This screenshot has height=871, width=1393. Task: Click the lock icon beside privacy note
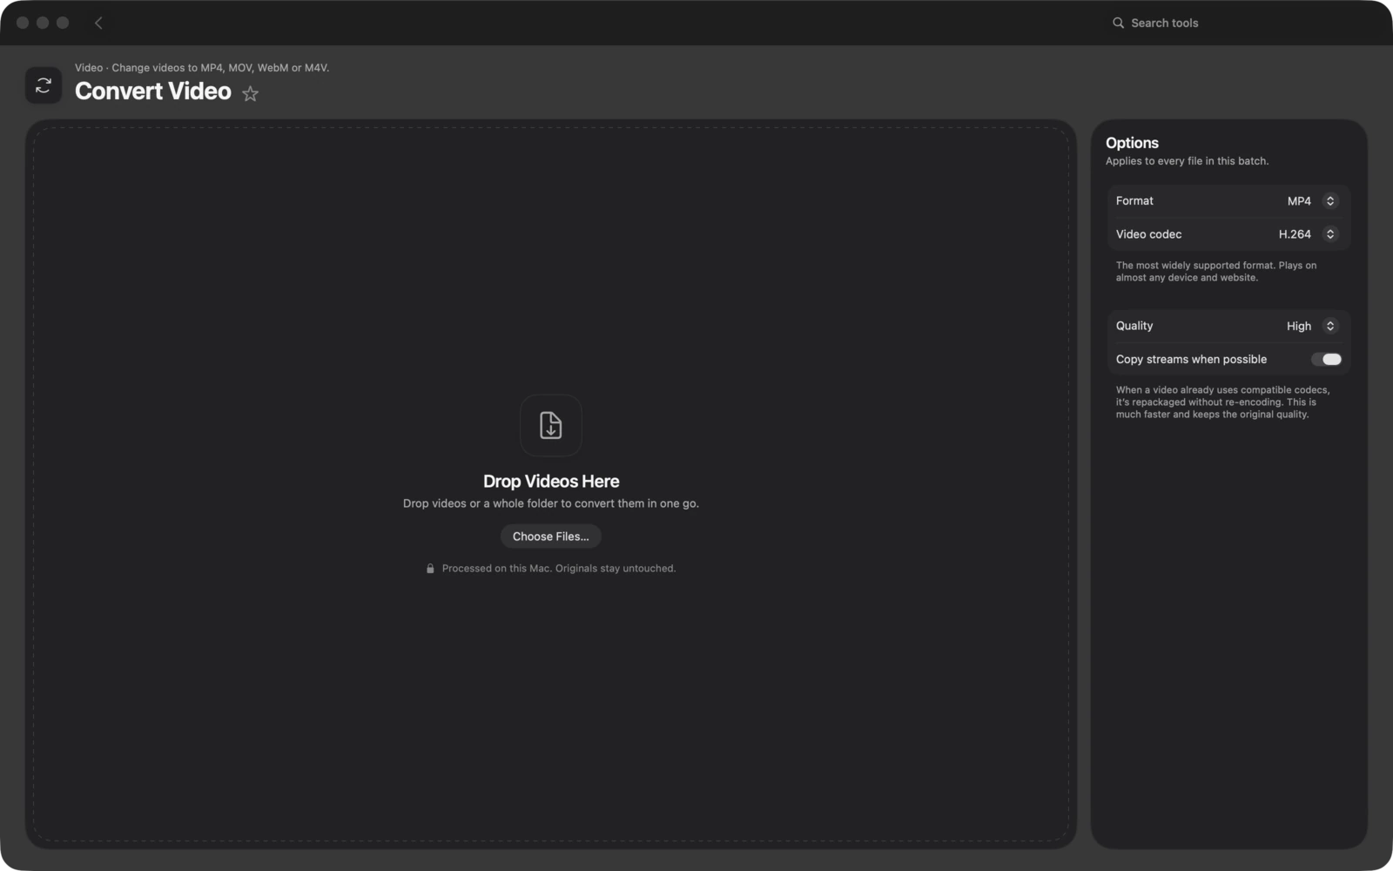coord(430,569)
